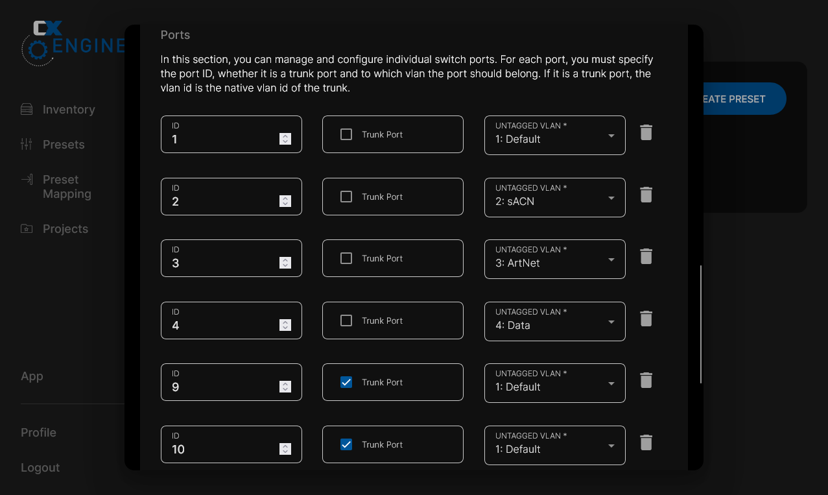Image resolution: width=828 pixels, height=495 pixels.
Task: Open the Profile link
Action: point(38,433)
